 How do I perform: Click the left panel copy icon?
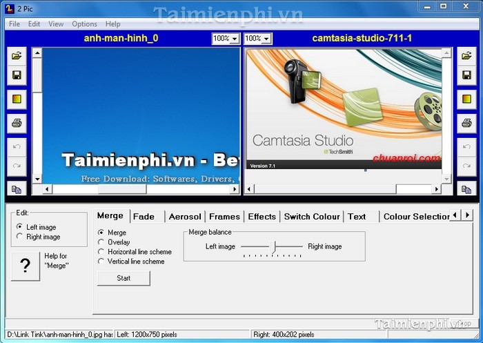coord(17,189)
